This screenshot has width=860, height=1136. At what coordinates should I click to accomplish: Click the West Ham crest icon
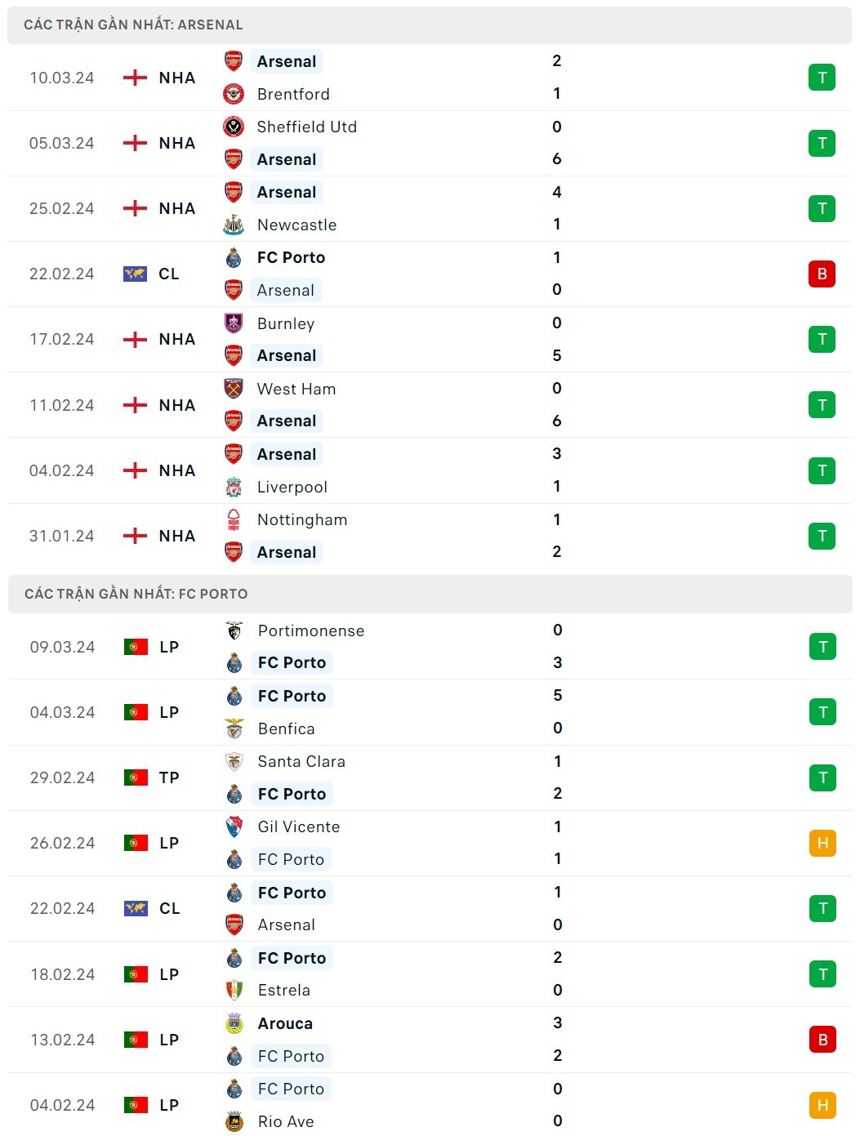point(234,389)
